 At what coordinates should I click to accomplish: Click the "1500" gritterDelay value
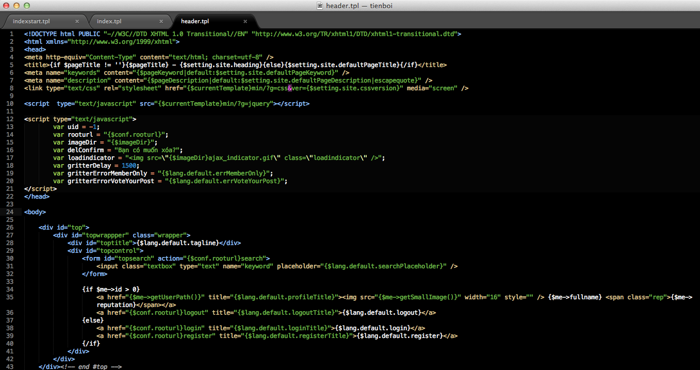[129, 166]
